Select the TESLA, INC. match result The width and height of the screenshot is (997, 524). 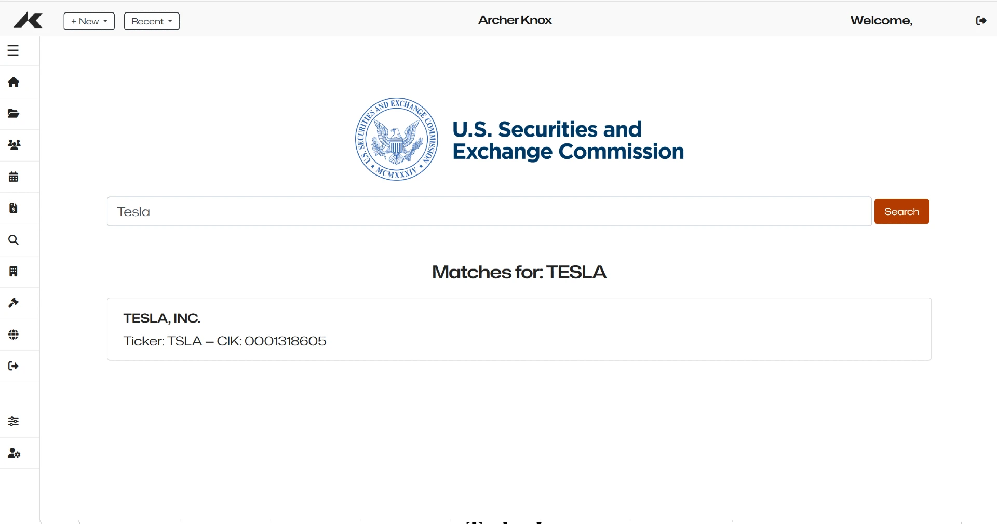coord(519,329)
